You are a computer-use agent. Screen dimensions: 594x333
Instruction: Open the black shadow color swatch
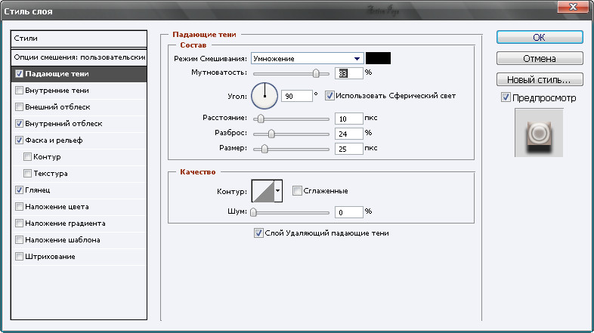[378, 58]
